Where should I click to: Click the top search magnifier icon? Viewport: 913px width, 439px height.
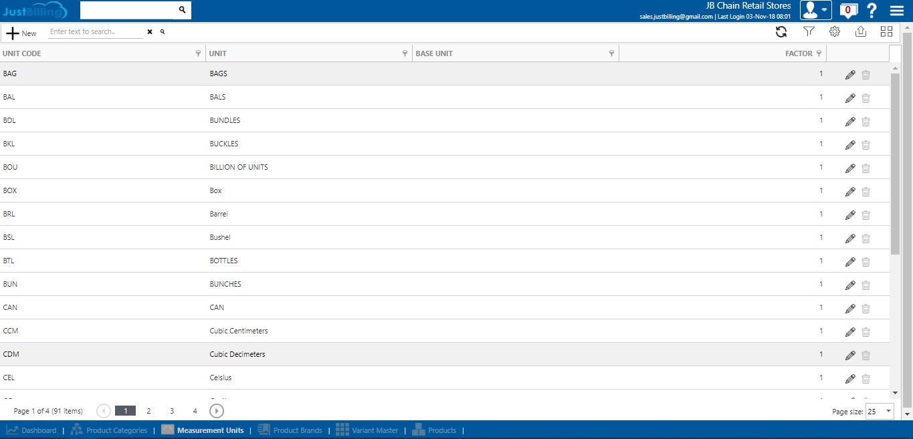182,10
